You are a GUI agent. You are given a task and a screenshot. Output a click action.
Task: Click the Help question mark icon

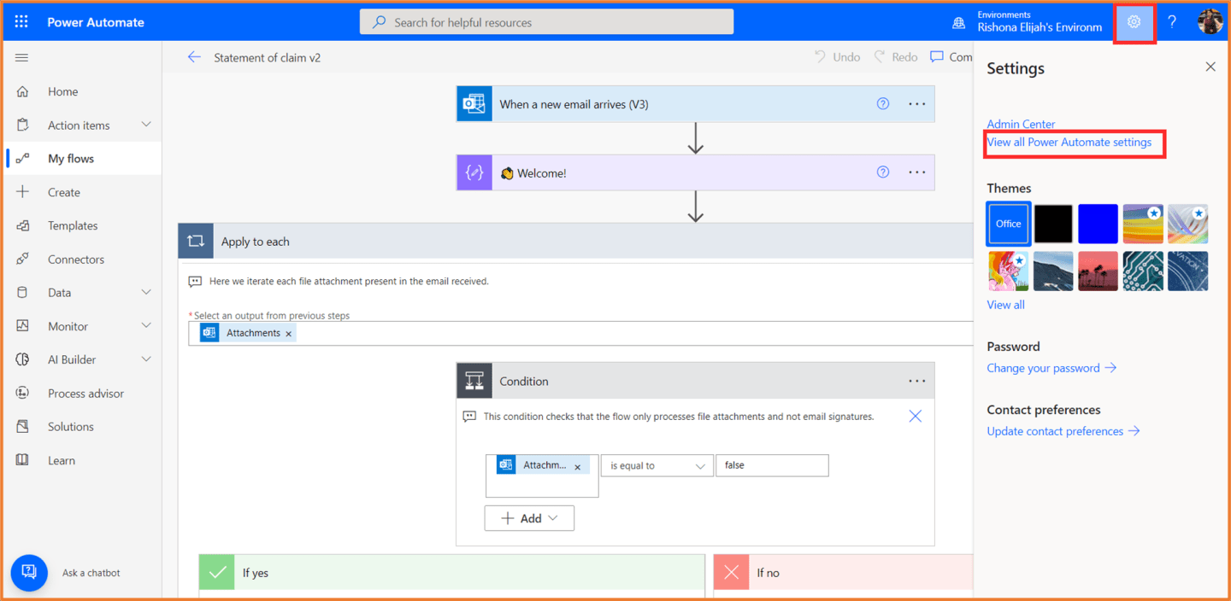click(x=1172, y=21)
